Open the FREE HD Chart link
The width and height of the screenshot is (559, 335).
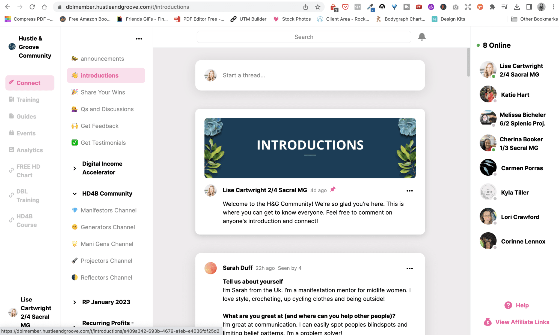[28, 171]
